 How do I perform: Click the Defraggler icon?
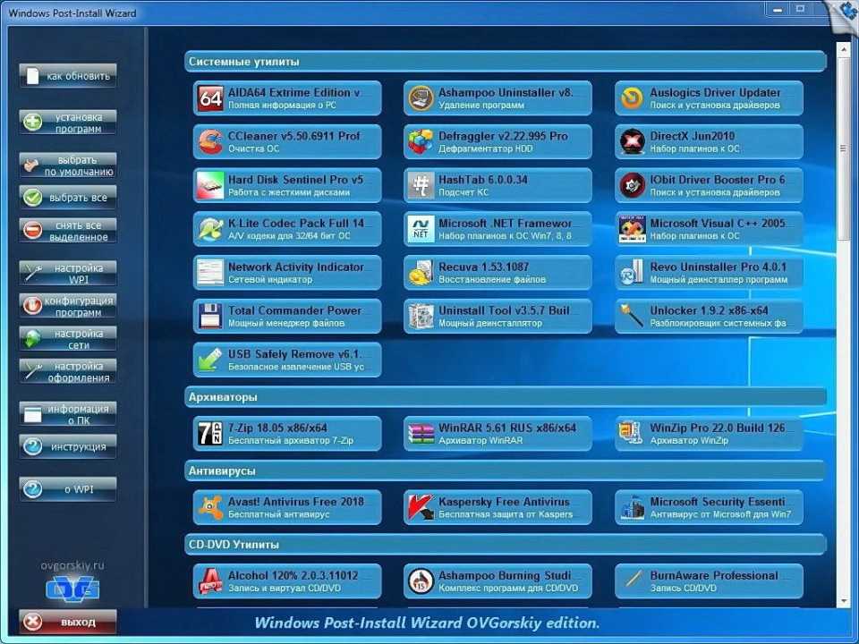tap(421, 142)
